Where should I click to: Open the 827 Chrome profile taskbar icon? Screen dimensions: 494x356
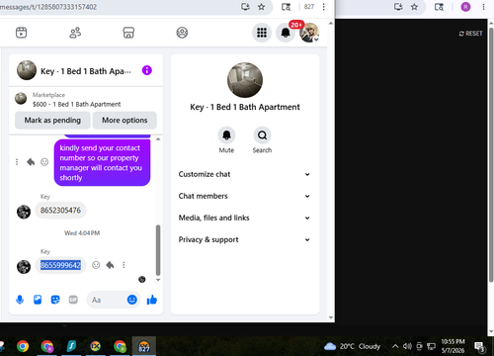click(x=144, y=346)
